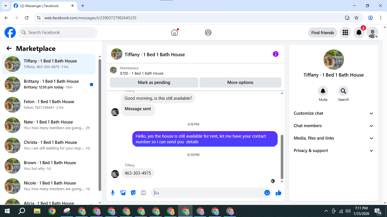View site information icon beside the URL
387x217 pixels.
pos(39,18)
